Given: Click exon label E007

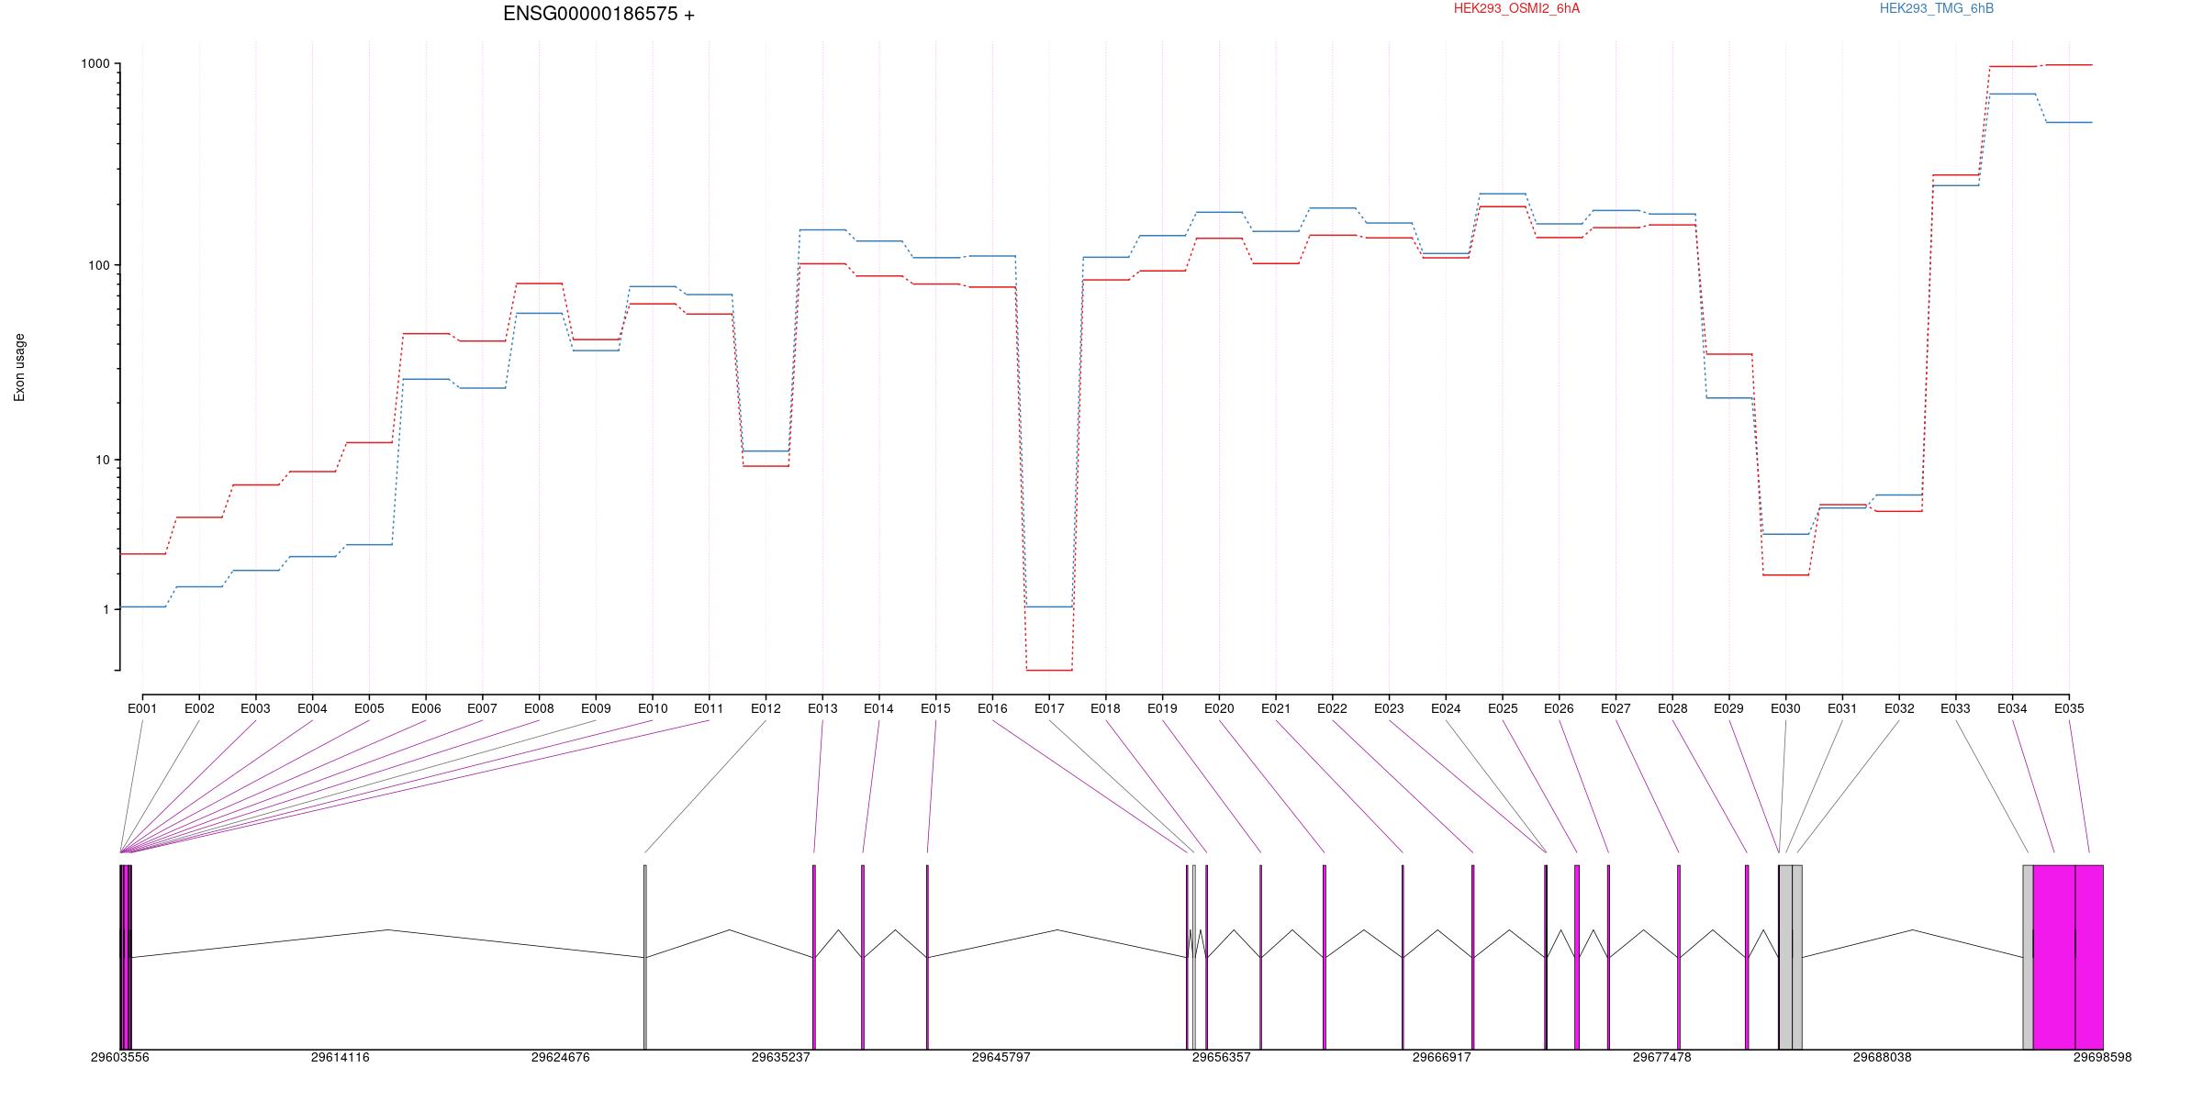Looking at the screenshot, I should [482, 708].
